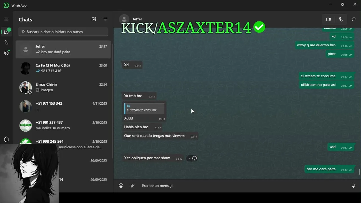Open the chat filter menu
This screenshot has height=203, width=361.
tap(105, 19)
